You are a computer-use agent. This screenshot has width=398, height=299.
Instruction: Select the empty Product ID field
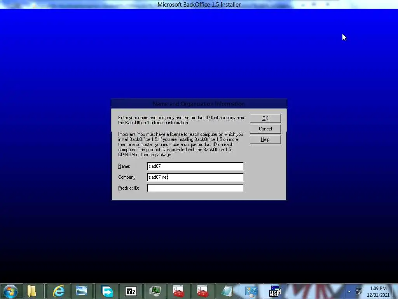pyautogui.click(x=195, y=188)
